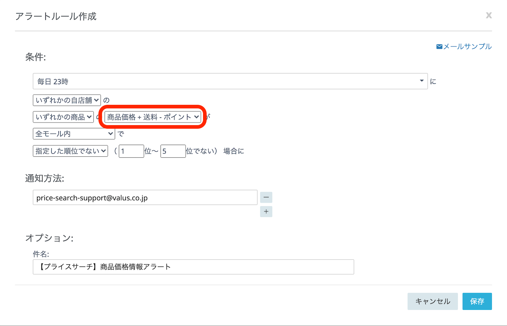
Task: Focus the notification email address field
Action: click(145, 198)
